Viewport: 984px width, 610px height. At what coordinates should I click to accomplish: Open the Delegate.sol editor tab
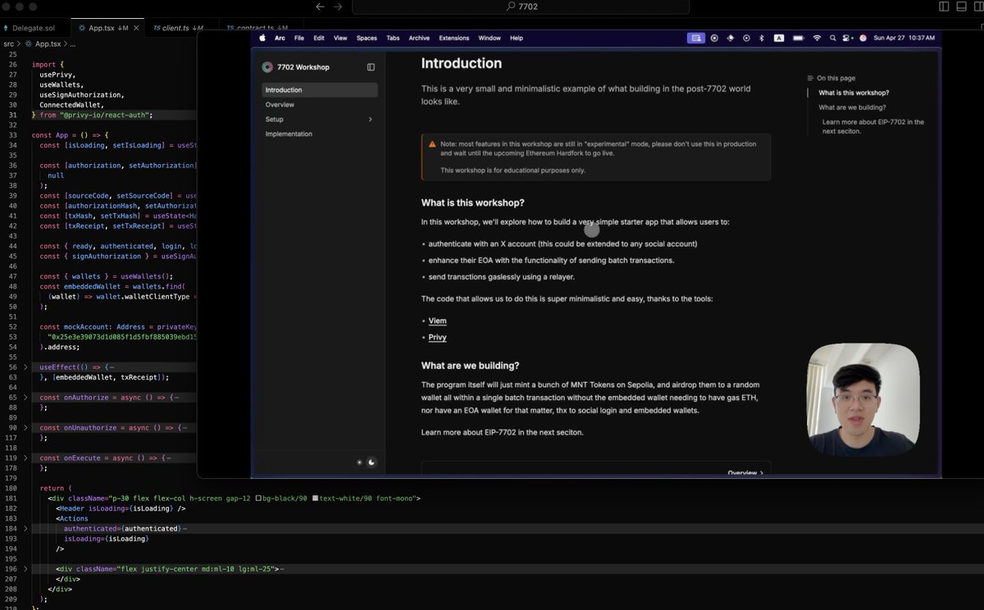tap(33, 28)
